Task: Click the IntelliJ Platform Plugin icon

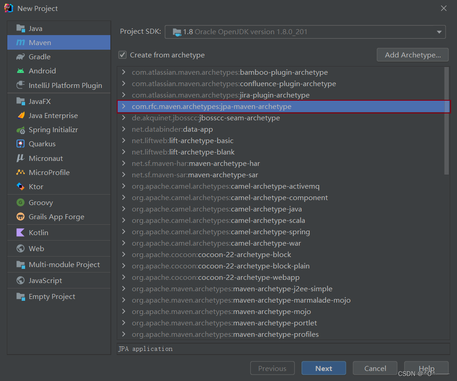Action: pyautogui.click(x=21, y=85)
